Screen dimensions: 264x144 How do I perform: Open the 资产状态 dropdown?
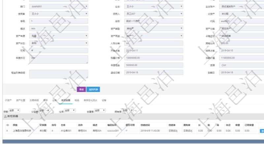click(59, 43)
